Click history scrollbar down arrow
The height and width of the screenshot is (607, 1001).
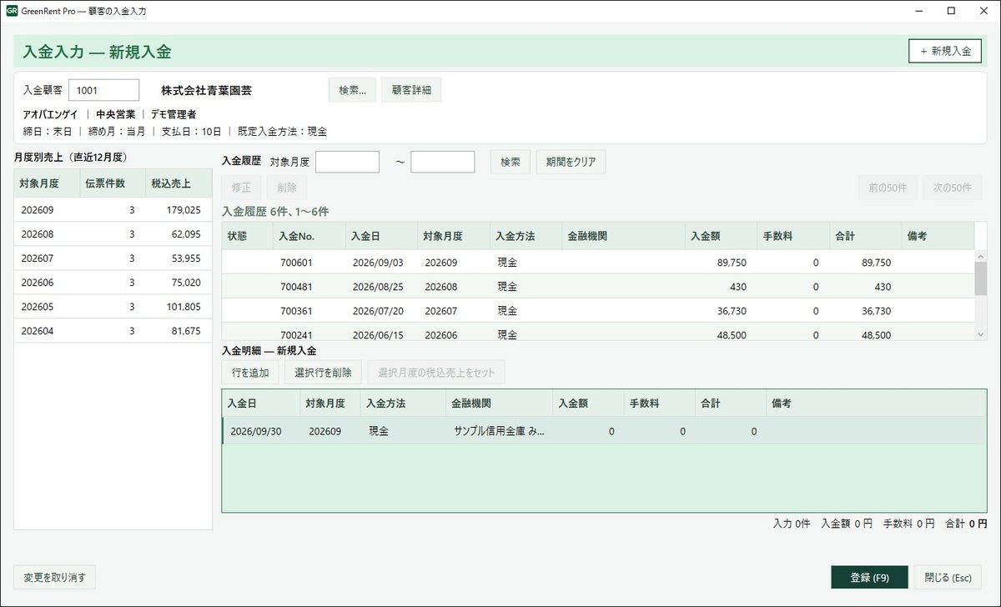(981, 334)
